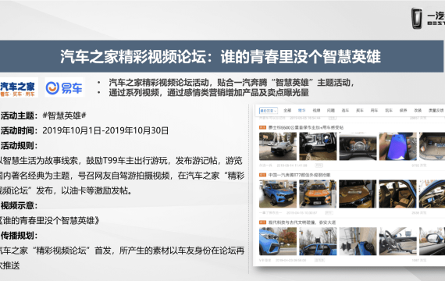Open the rotated blue car wheel photo in the 现代科技 post
This screenshot has width=445, height=281.
[358, 241]
